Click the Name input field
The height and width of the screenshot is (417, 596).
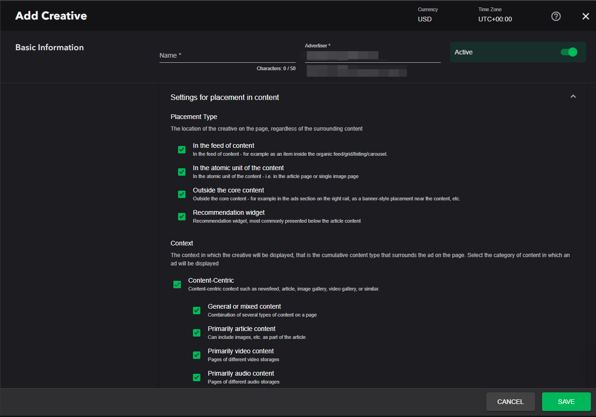click(x=227, y=56)
